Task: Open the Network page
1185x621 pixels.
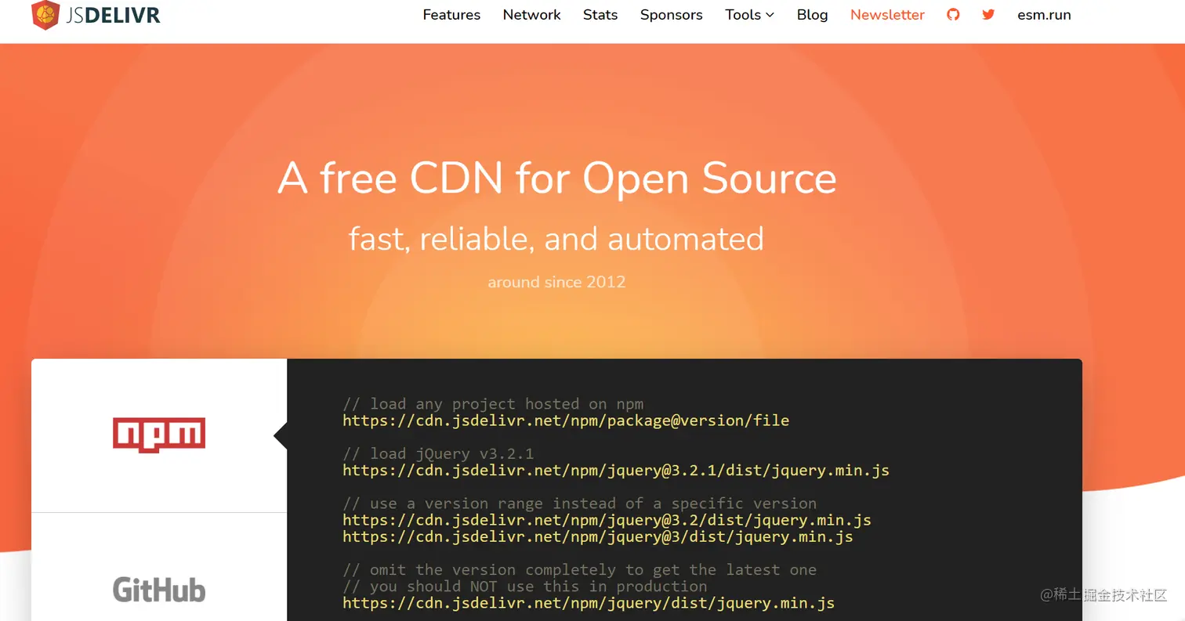Action: 532,15
